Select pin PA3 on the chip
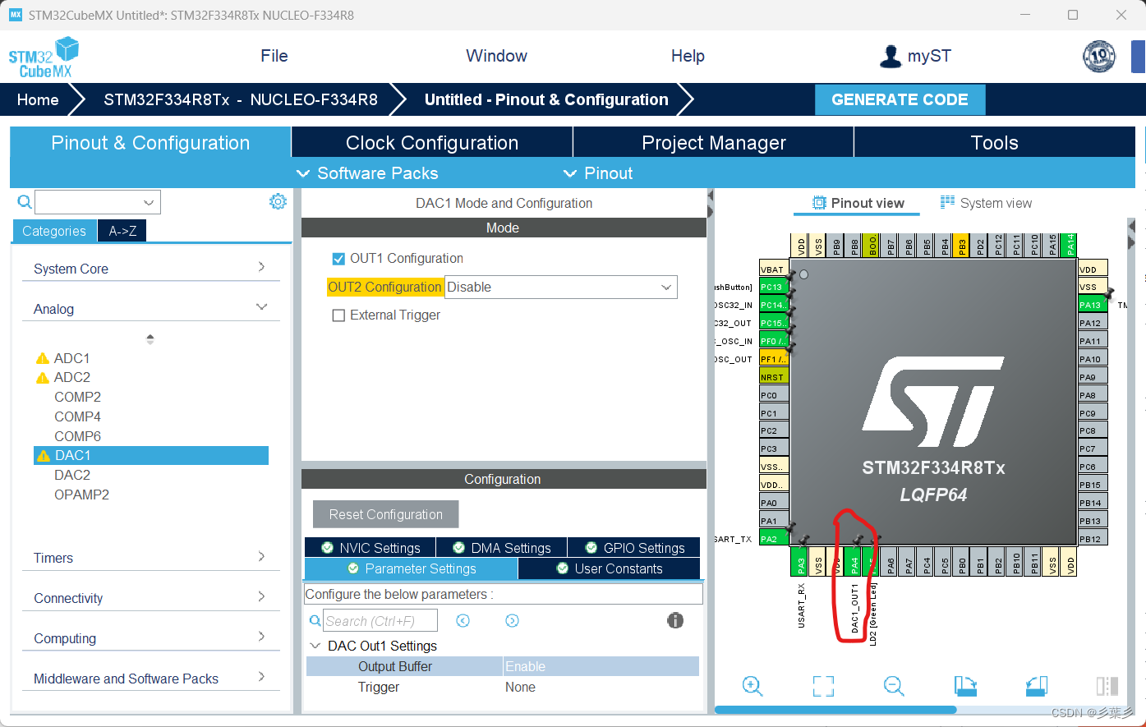This screenshot has height=727, width=1146. [x=801, y=564]
